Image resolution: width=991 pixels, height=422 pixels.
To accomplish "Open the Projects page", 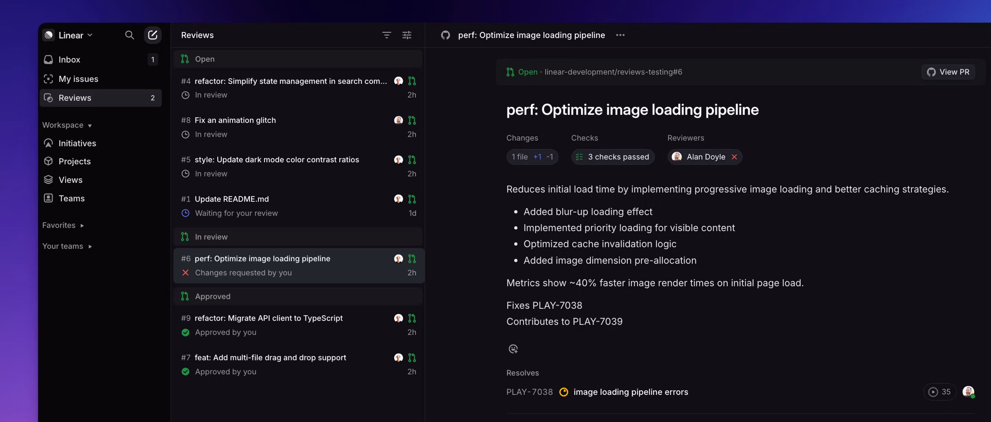I will pyautogui.click(x=74, y=162).
